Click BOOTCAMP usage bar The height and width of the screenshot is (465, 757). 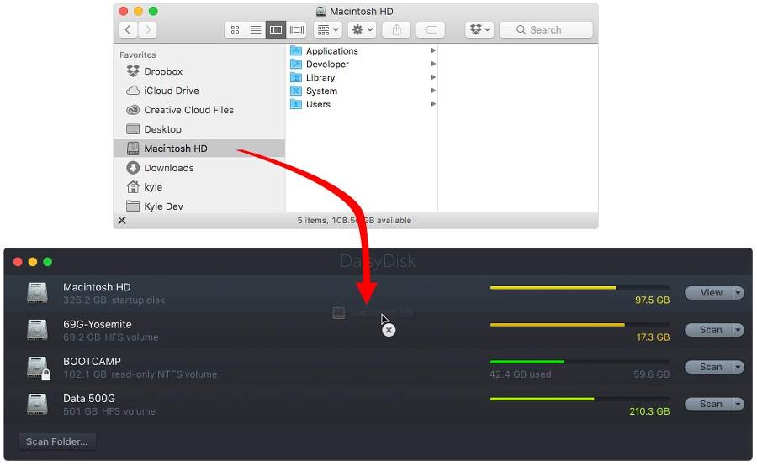click(x=580, y=362)
